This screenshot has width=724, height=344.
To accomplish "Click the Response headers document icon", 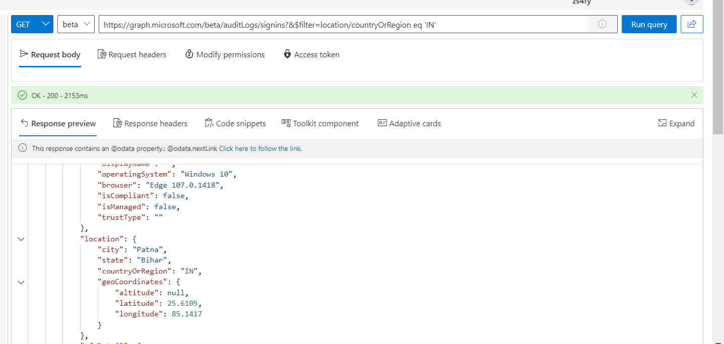I will (x=117, y=123).
